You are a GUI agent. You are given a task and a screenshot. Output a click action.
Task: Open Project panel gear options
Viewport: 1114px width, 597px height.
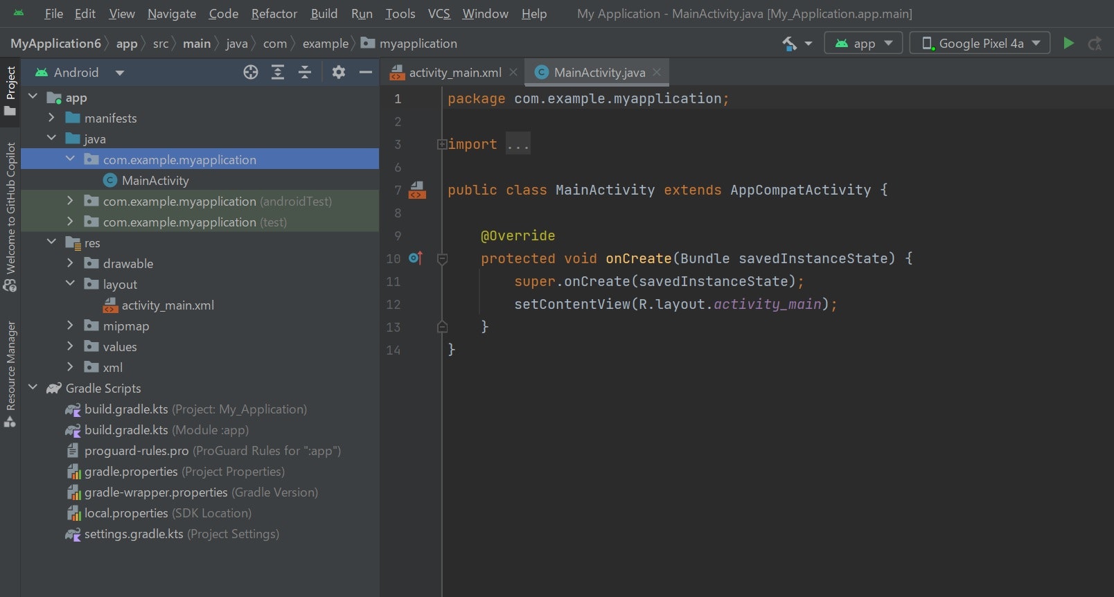338,73
